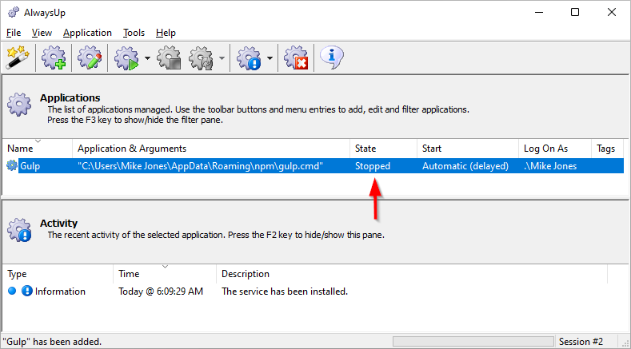Screen dimensions: 631x349
Task: Click the Type column header in Activity
Action: [58, 274]
